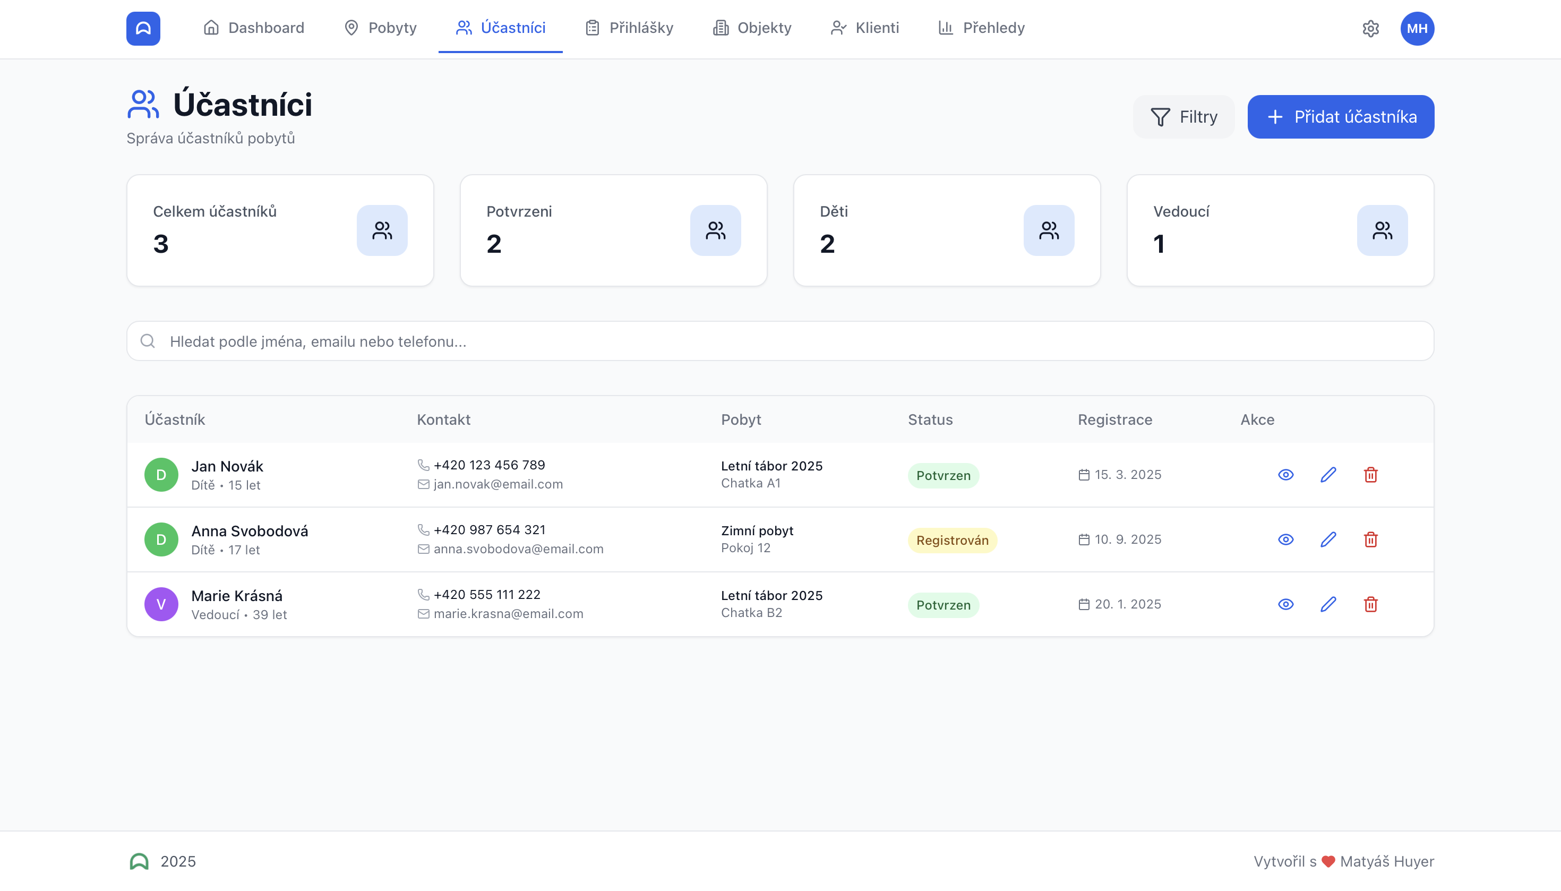Delete Marie Krásná using the trash icon

(x=1370, y=604)
